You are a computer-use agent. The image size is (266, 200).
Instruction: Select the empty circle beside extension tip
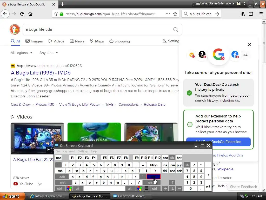coord(190,124)
